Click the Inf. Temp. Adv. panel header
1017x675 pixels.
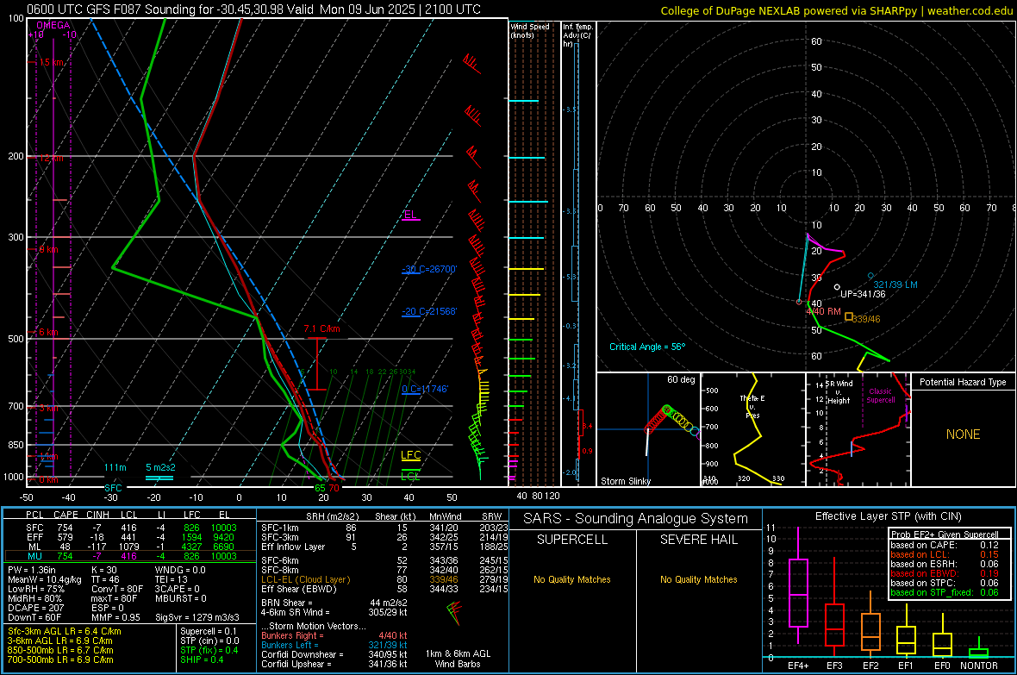point(578,35)
